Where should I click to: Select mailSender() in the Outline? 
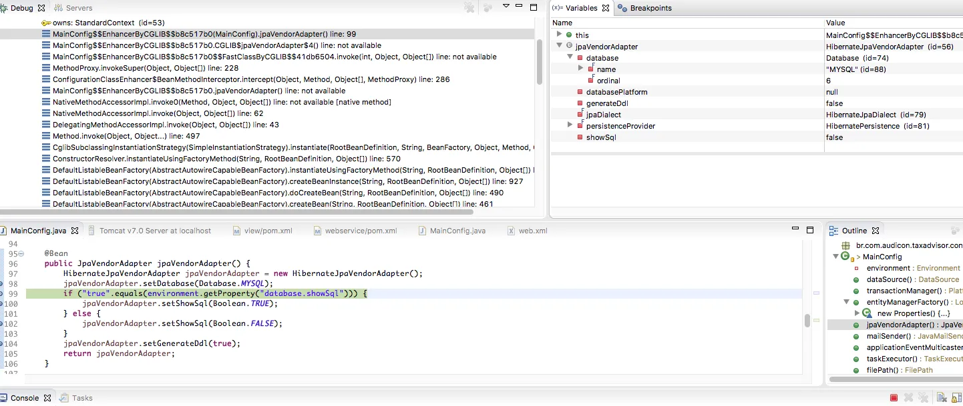point(888,336)
